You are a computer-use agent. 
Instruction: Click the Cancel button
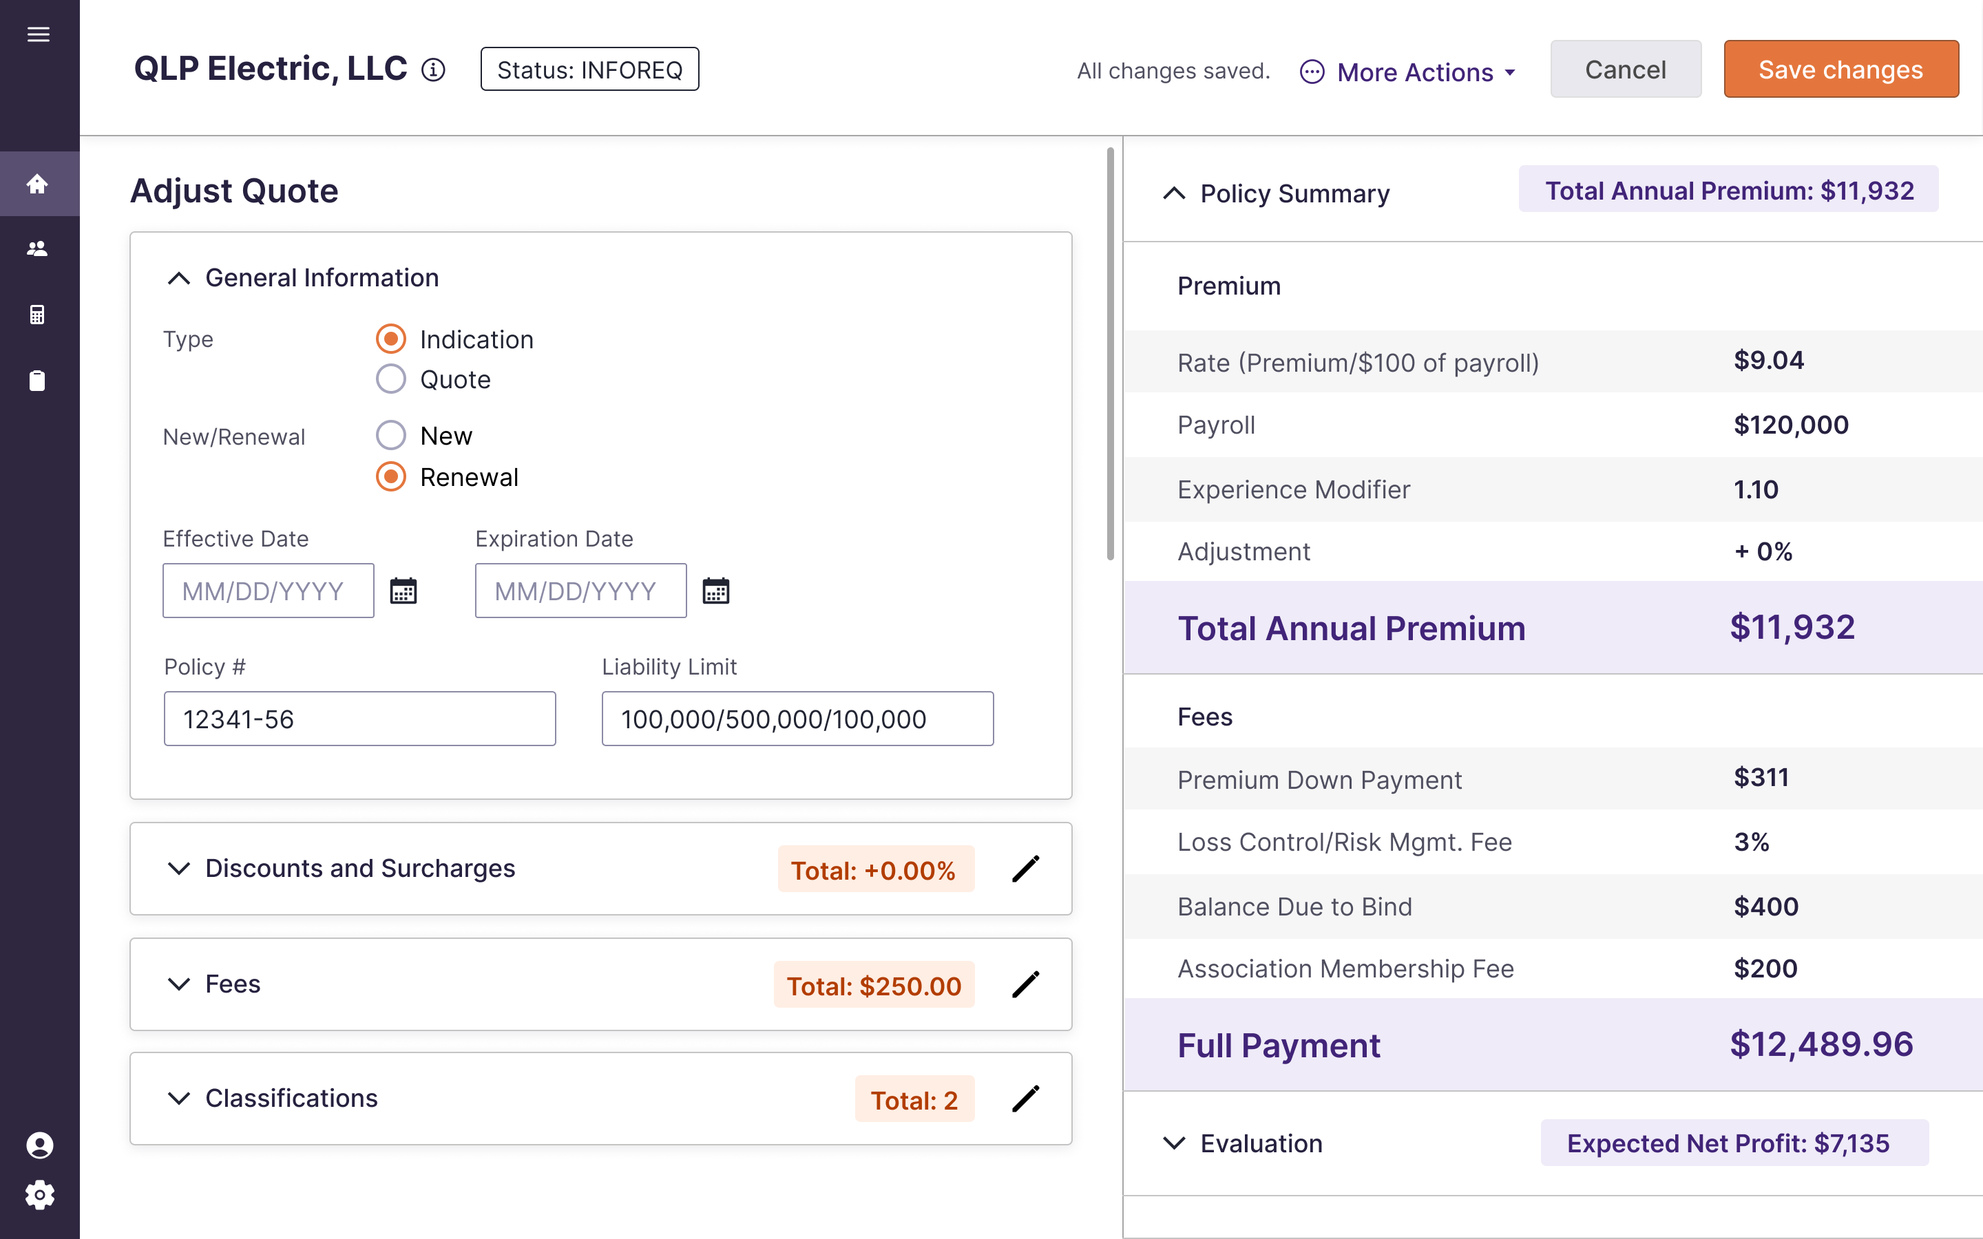pos(1625,70)
